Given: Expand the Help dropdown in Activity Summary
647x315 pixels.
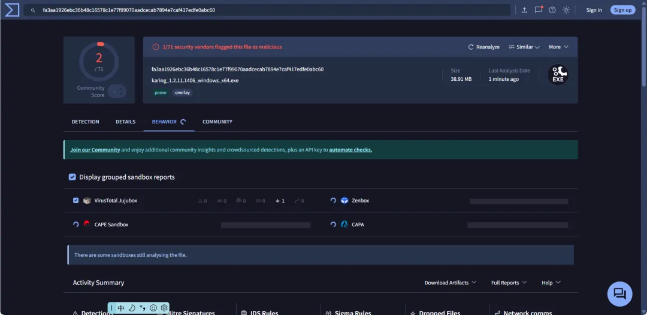Looking at the screenshot, I should click(x=551, y=283).
